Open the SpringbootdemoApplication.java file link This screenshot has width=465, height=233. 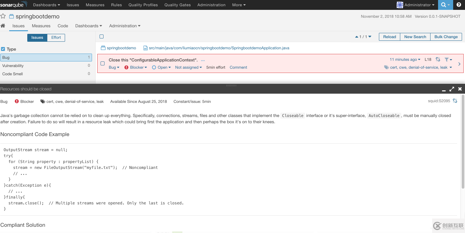pos(219,48)
